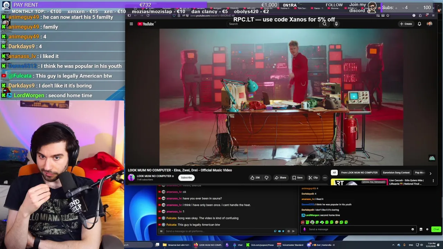Open the YouTube account avatar menu
The image size is (443, 249).
pyautogui.click(x=430, y=24)
